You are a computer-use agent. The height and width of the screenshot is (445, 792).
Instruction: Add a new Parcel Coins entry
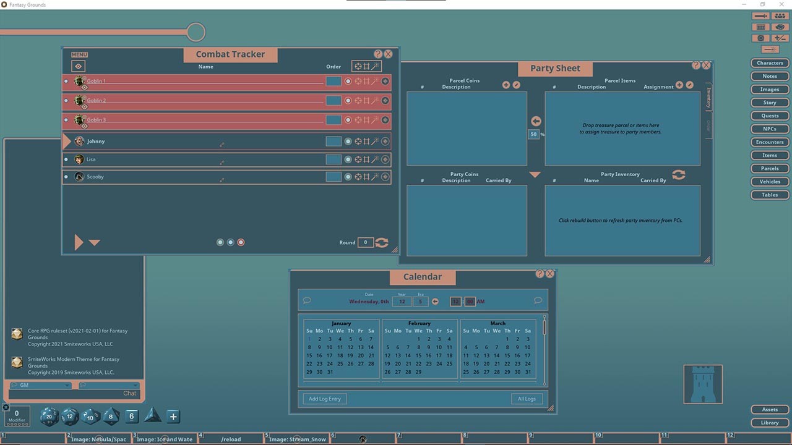pyautogui.click(x=506, y=85)
